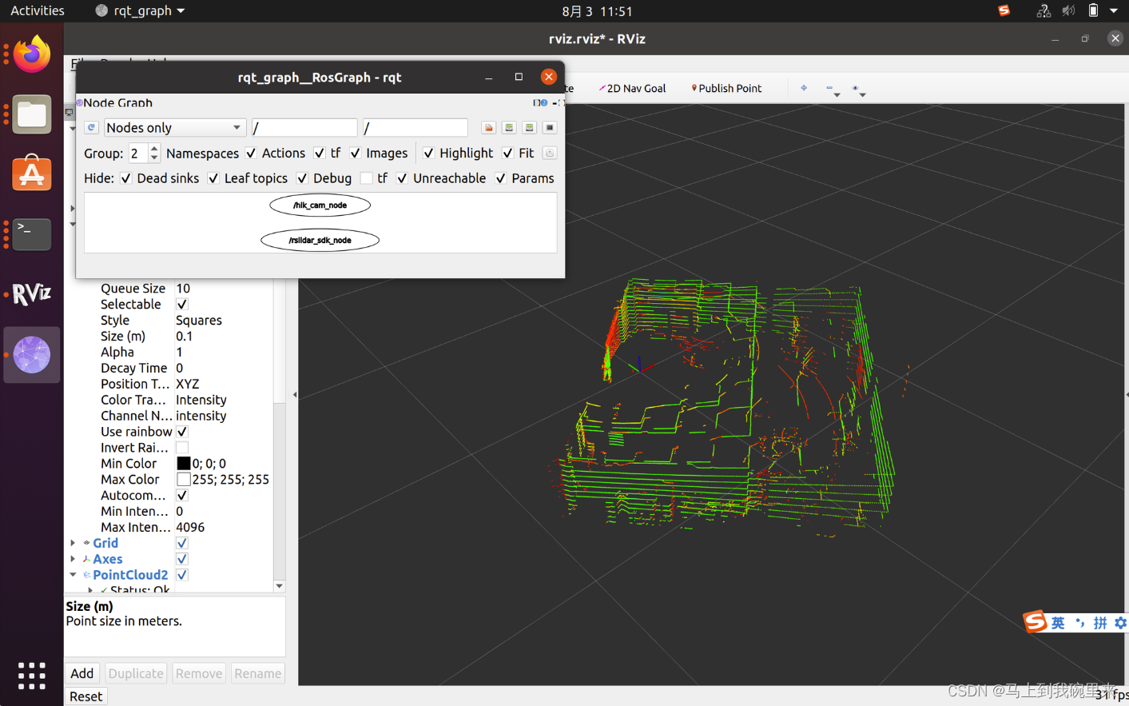
Task: Click the Save as SVG icon
Action: tap(529, 128)
